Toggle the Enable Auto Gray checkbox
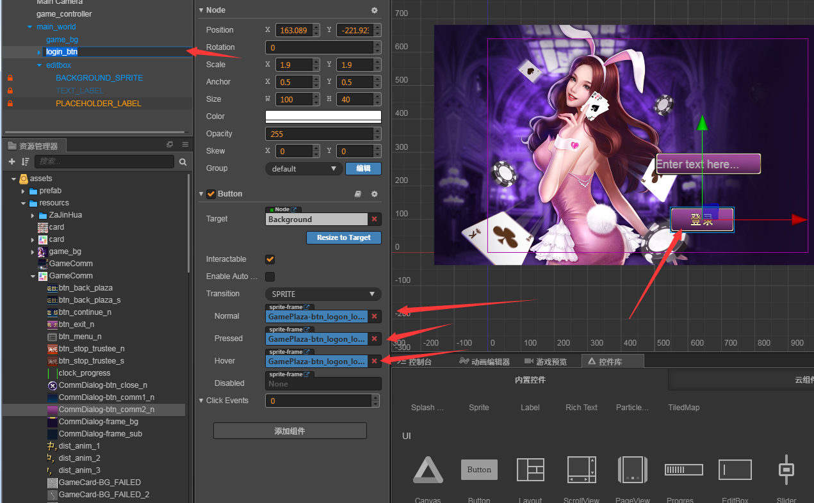The image size is (814, 503). point(270,276)
